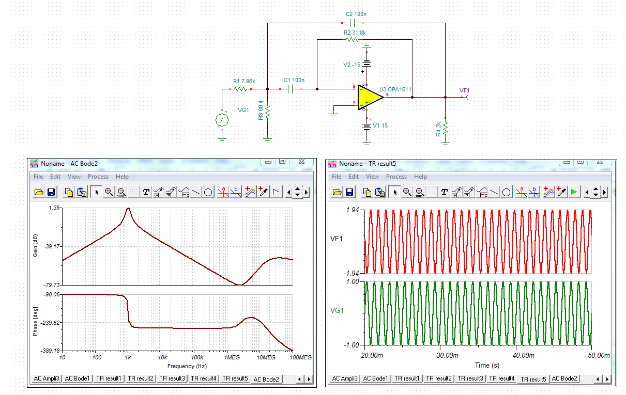
Task: Tab scroll left arrow in AC Bode2 window
Action: pyautogui.click(x=300, y=379)
